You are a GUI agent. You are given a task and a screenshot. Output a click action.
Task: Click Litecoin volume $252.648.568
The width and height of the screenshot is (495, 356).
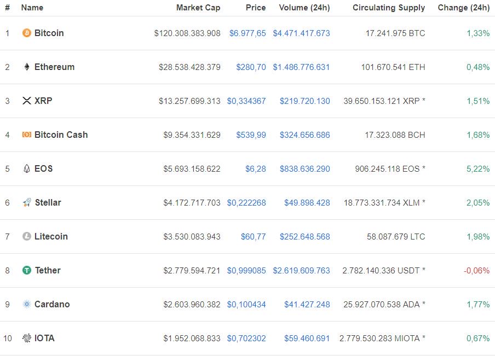[305, 236]
